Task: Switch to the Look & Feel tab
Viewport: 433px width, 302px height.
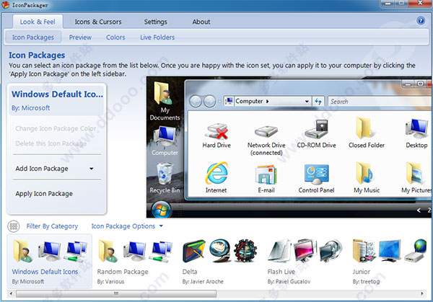Action: tap(38, 22)
